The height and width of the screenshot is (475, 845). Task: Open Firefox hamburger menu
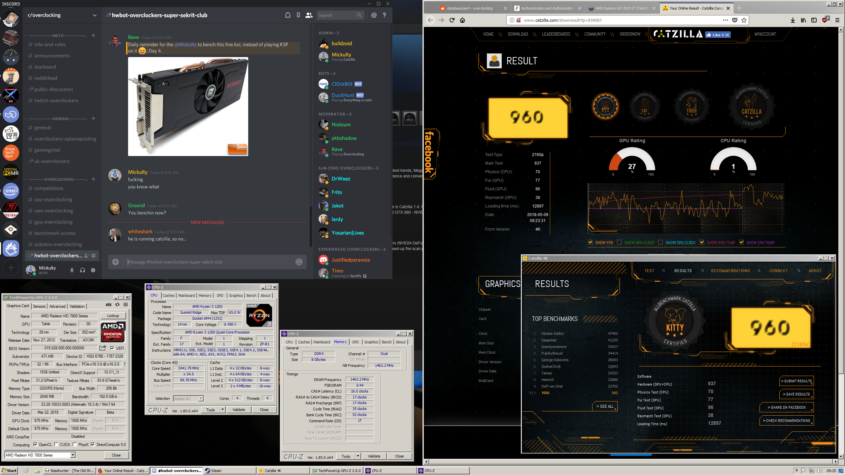coord(837,20)
